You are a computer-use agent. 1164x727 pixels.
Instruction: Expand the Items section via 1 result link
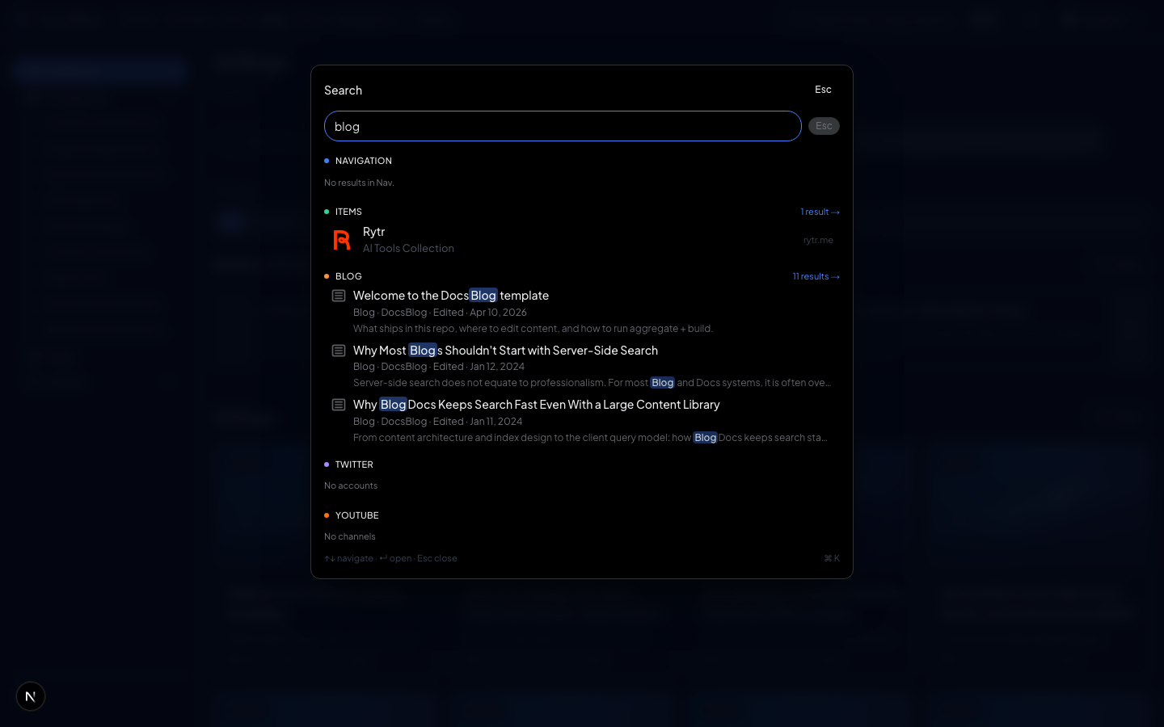pos(820,212)
